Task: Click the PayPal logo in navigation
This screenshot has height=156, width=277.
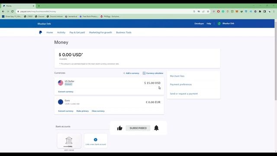Action: [x=40, y=32]
